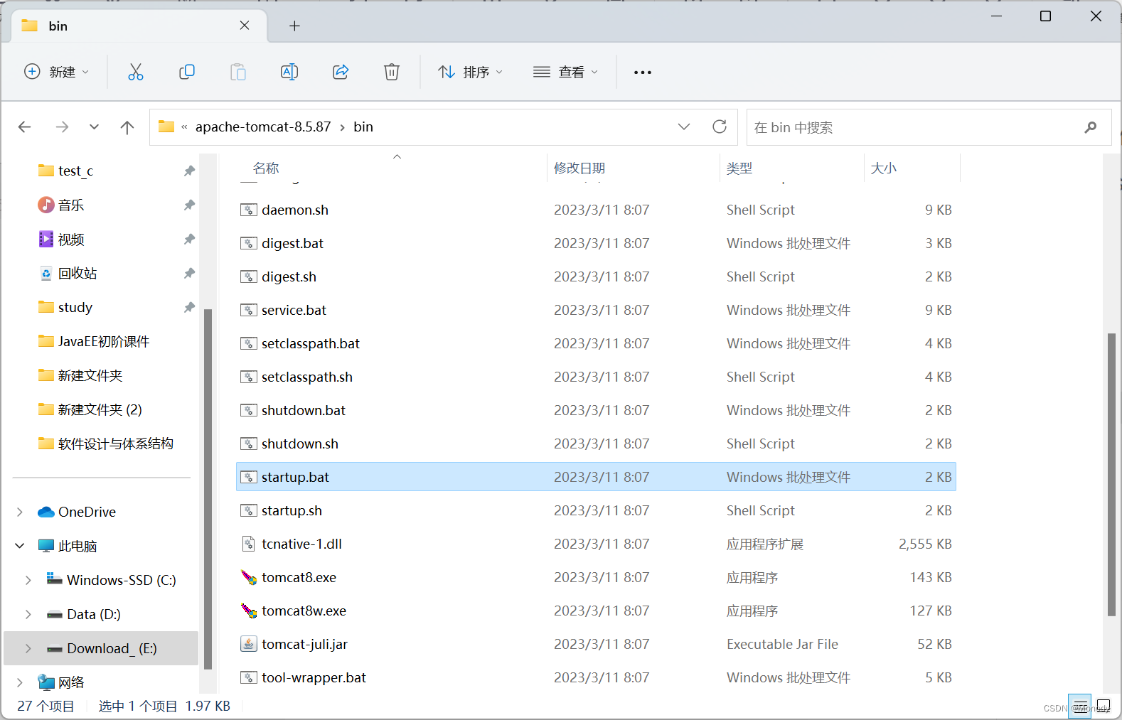Screen dimensions: 1122x720
Task: Click the navigation pane scrollbar
Action: point(208,489)
